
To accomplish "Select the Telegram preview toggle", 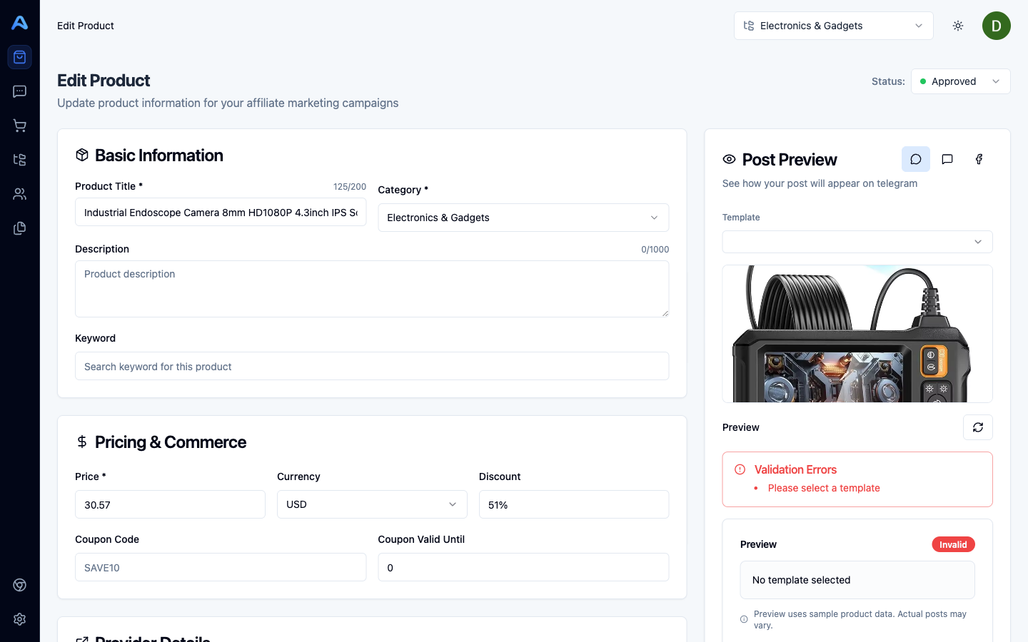I will (x=916, y=159).
